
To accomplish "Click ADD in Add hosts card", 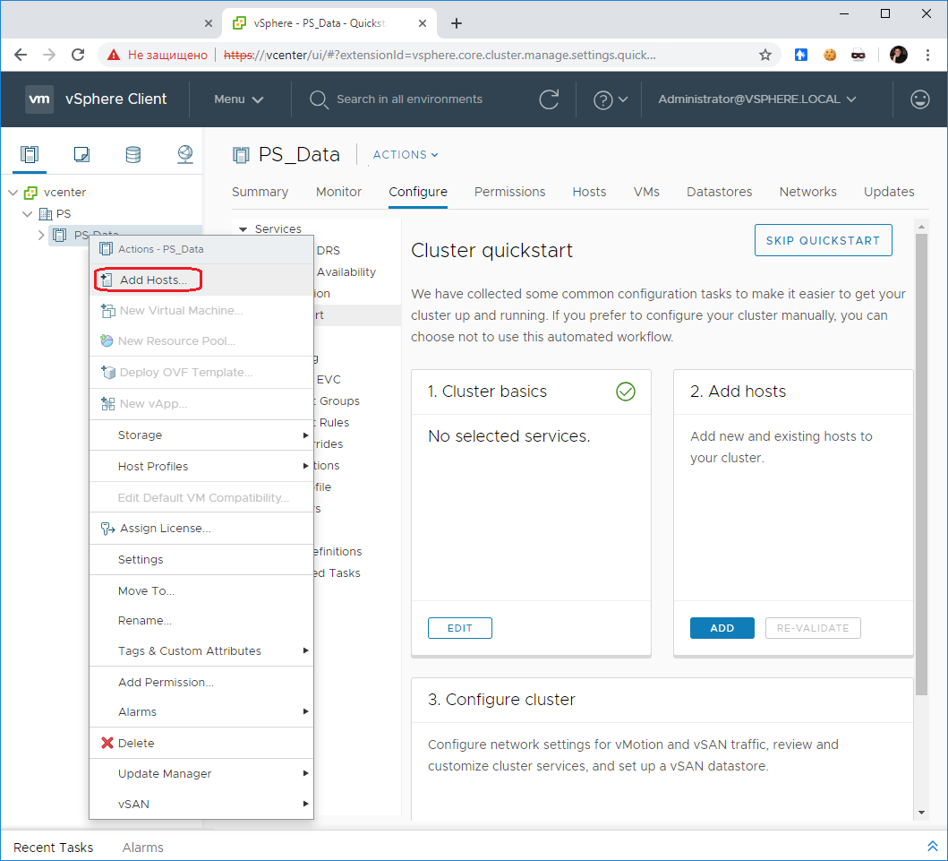I will [722, 628].
